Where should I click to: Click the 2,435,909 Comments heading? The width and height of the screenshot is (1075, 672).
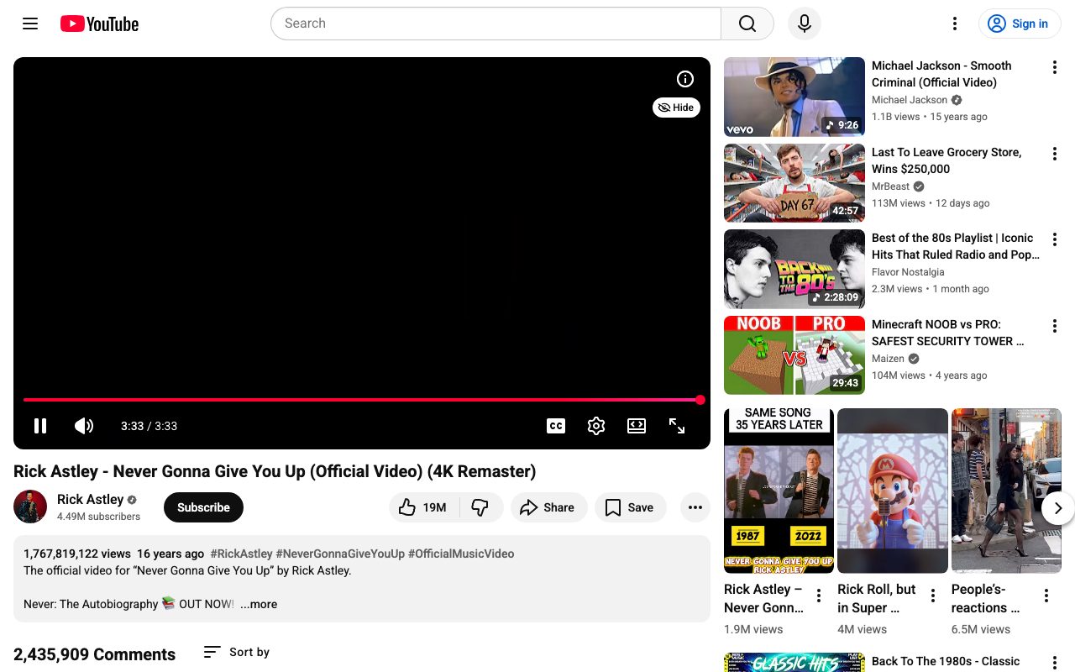click(95, 654)
